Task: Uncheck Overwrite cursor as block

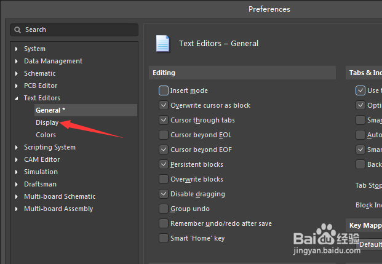Action: click(x=164, y=105)
